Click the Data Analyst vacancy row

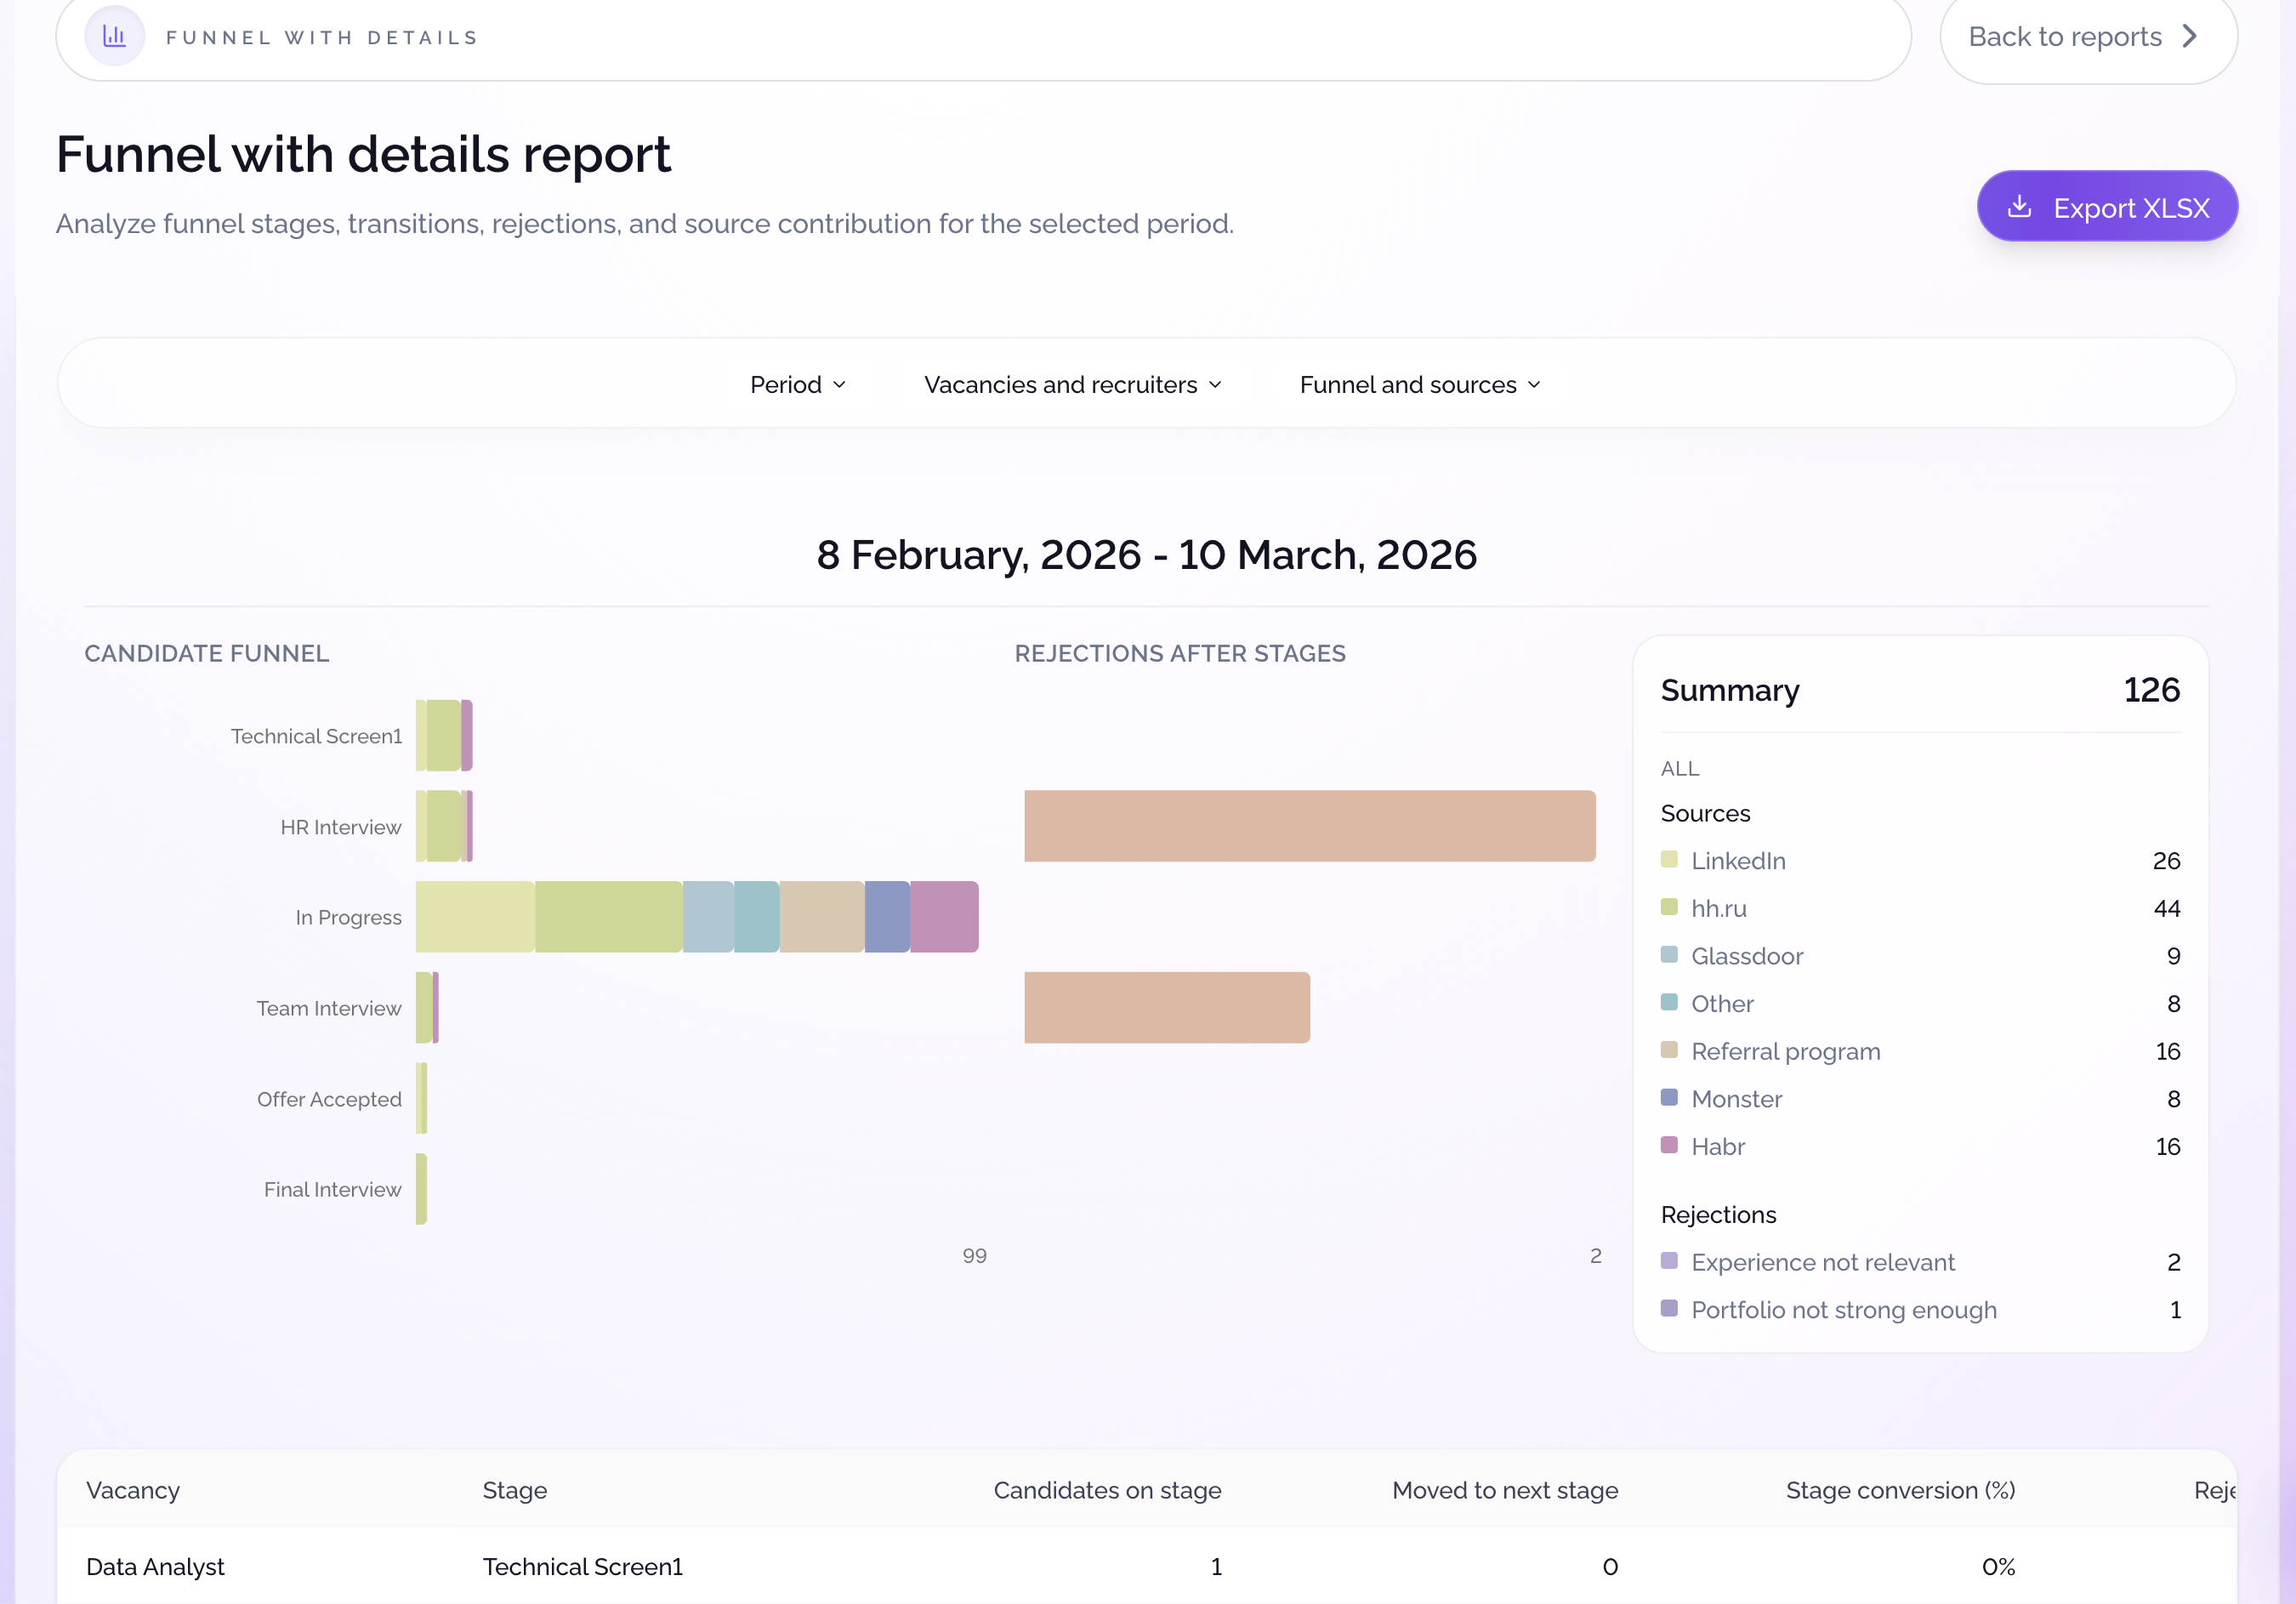(x=155, y=1566)
